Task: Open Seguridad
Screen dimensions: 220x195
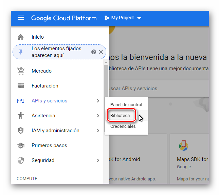Action: point(43,160)
